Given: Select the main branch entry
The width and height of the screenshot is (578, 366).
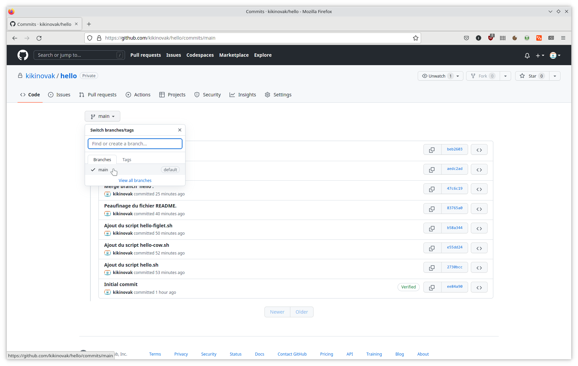Looking at the screenshot, I should pos(135,170).
